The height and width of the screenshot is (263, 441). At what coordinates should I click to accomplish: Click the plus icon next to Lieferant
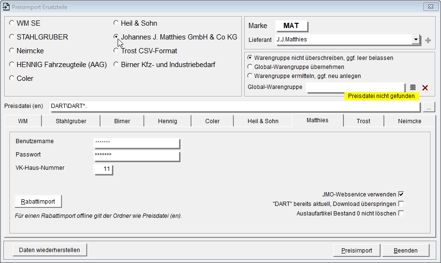tap(428, 40)
